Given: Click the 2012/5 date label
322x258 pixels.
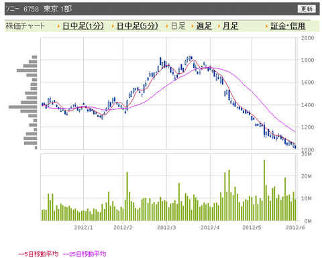Looking at the screenshot, I should [252, 228].
